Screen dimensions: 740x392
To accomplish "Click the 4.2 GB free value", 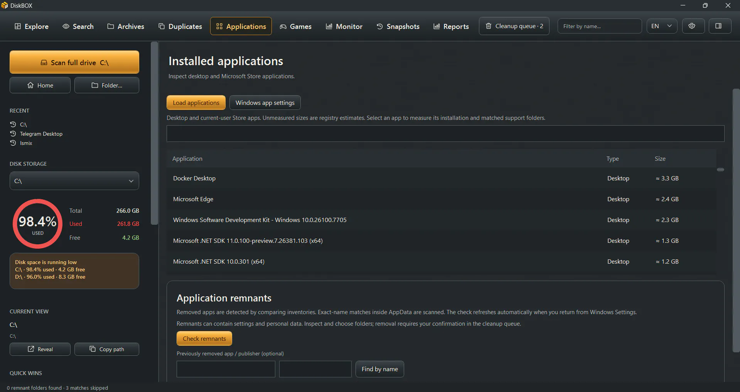I will click(x=131, y=238).
